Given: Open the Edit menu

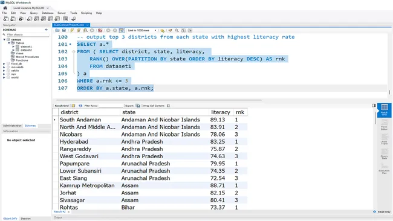Looking at the screenshot, I should 13,13.
